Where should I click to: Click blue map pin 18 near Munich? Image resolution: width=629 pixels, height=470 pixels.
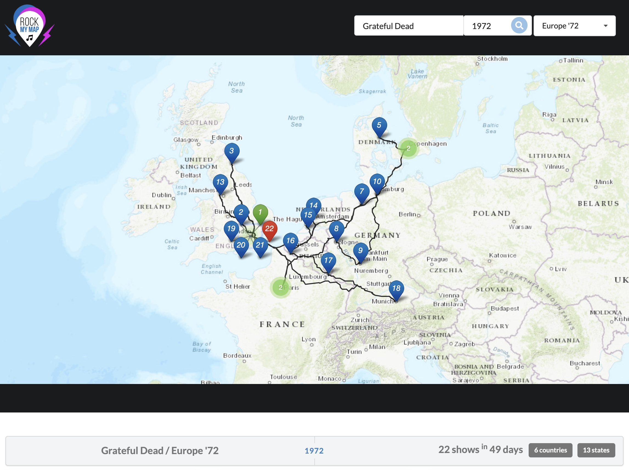[x=396, y=288]
